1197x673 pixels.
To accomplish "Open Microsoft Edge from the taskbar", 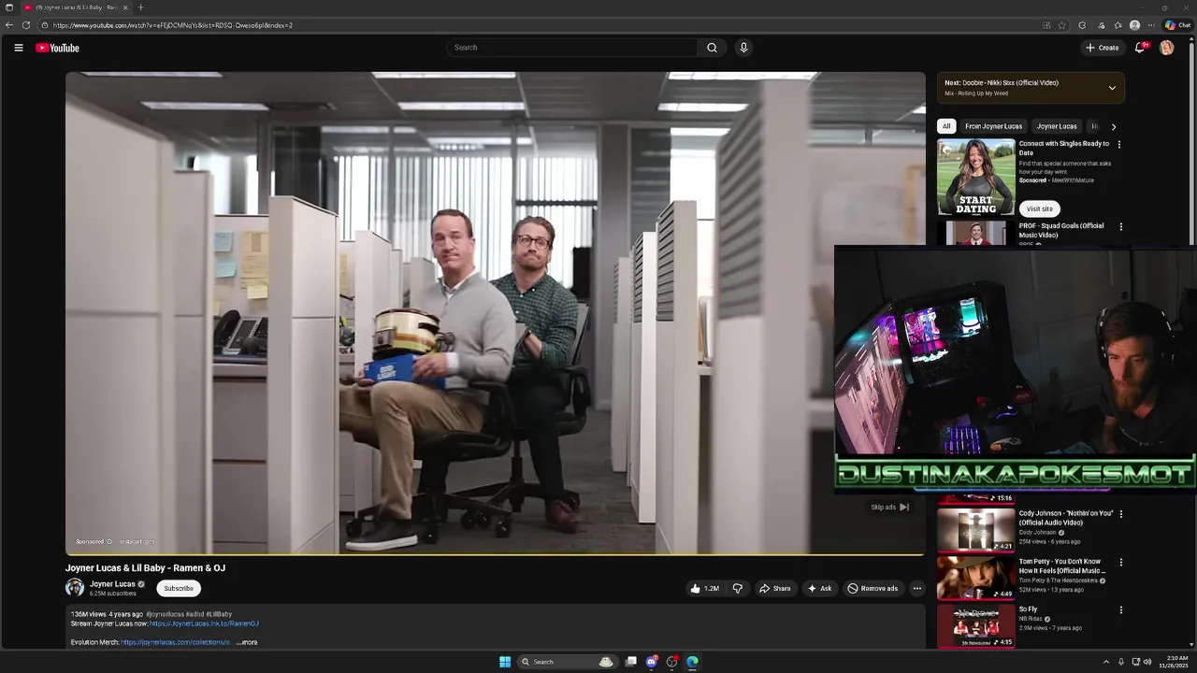I will pos(692,662).
